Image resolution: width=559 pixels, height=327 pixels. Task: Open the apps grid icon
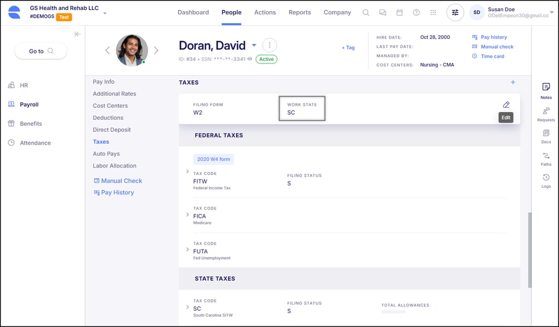433,12
